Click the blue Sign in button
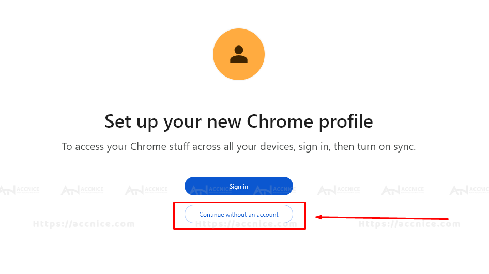 click(239, 186)
